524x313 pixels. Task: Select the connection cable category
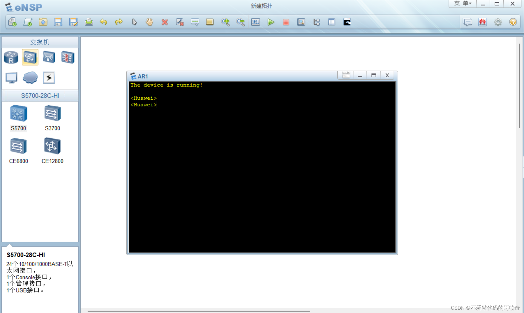pyautogui.click(x=49, y=78)
